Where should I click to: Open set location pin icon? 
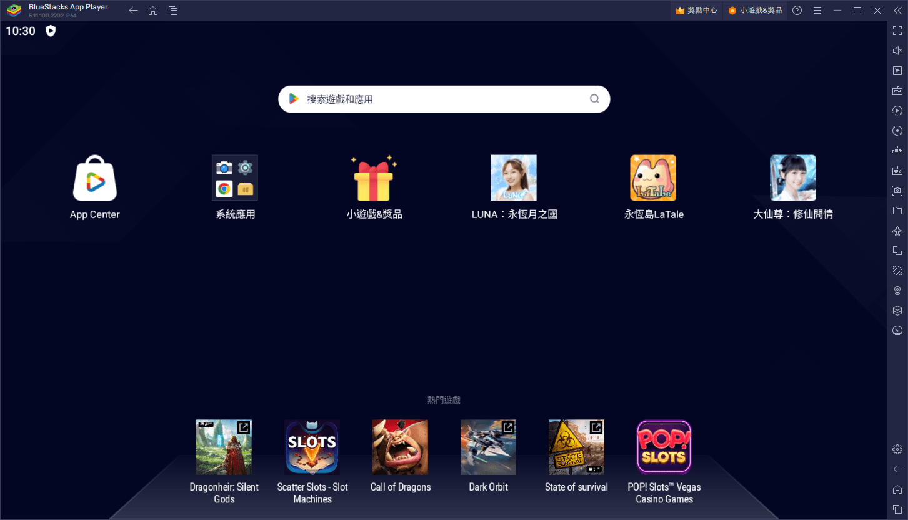897,291
